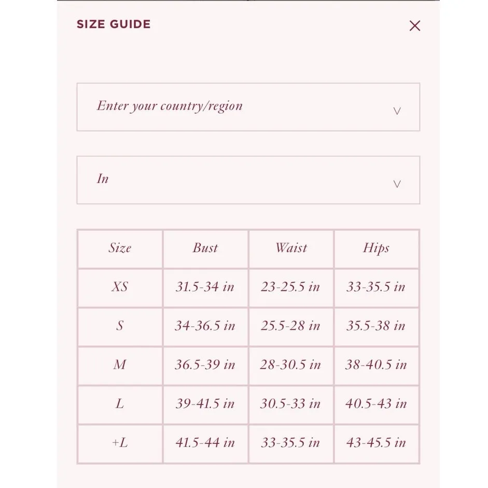Click the Size Guide heading
Viewport: 488px width, 488px height.
click(114, 24)
